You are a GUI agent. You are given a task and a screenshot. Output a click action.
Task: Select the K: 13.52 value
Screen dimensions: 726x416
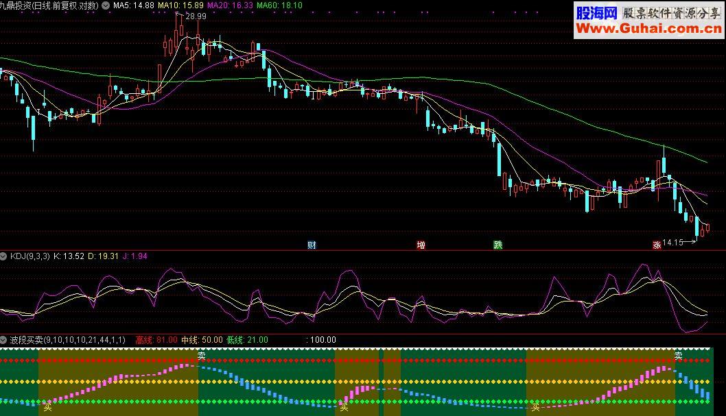coord(69,256)
